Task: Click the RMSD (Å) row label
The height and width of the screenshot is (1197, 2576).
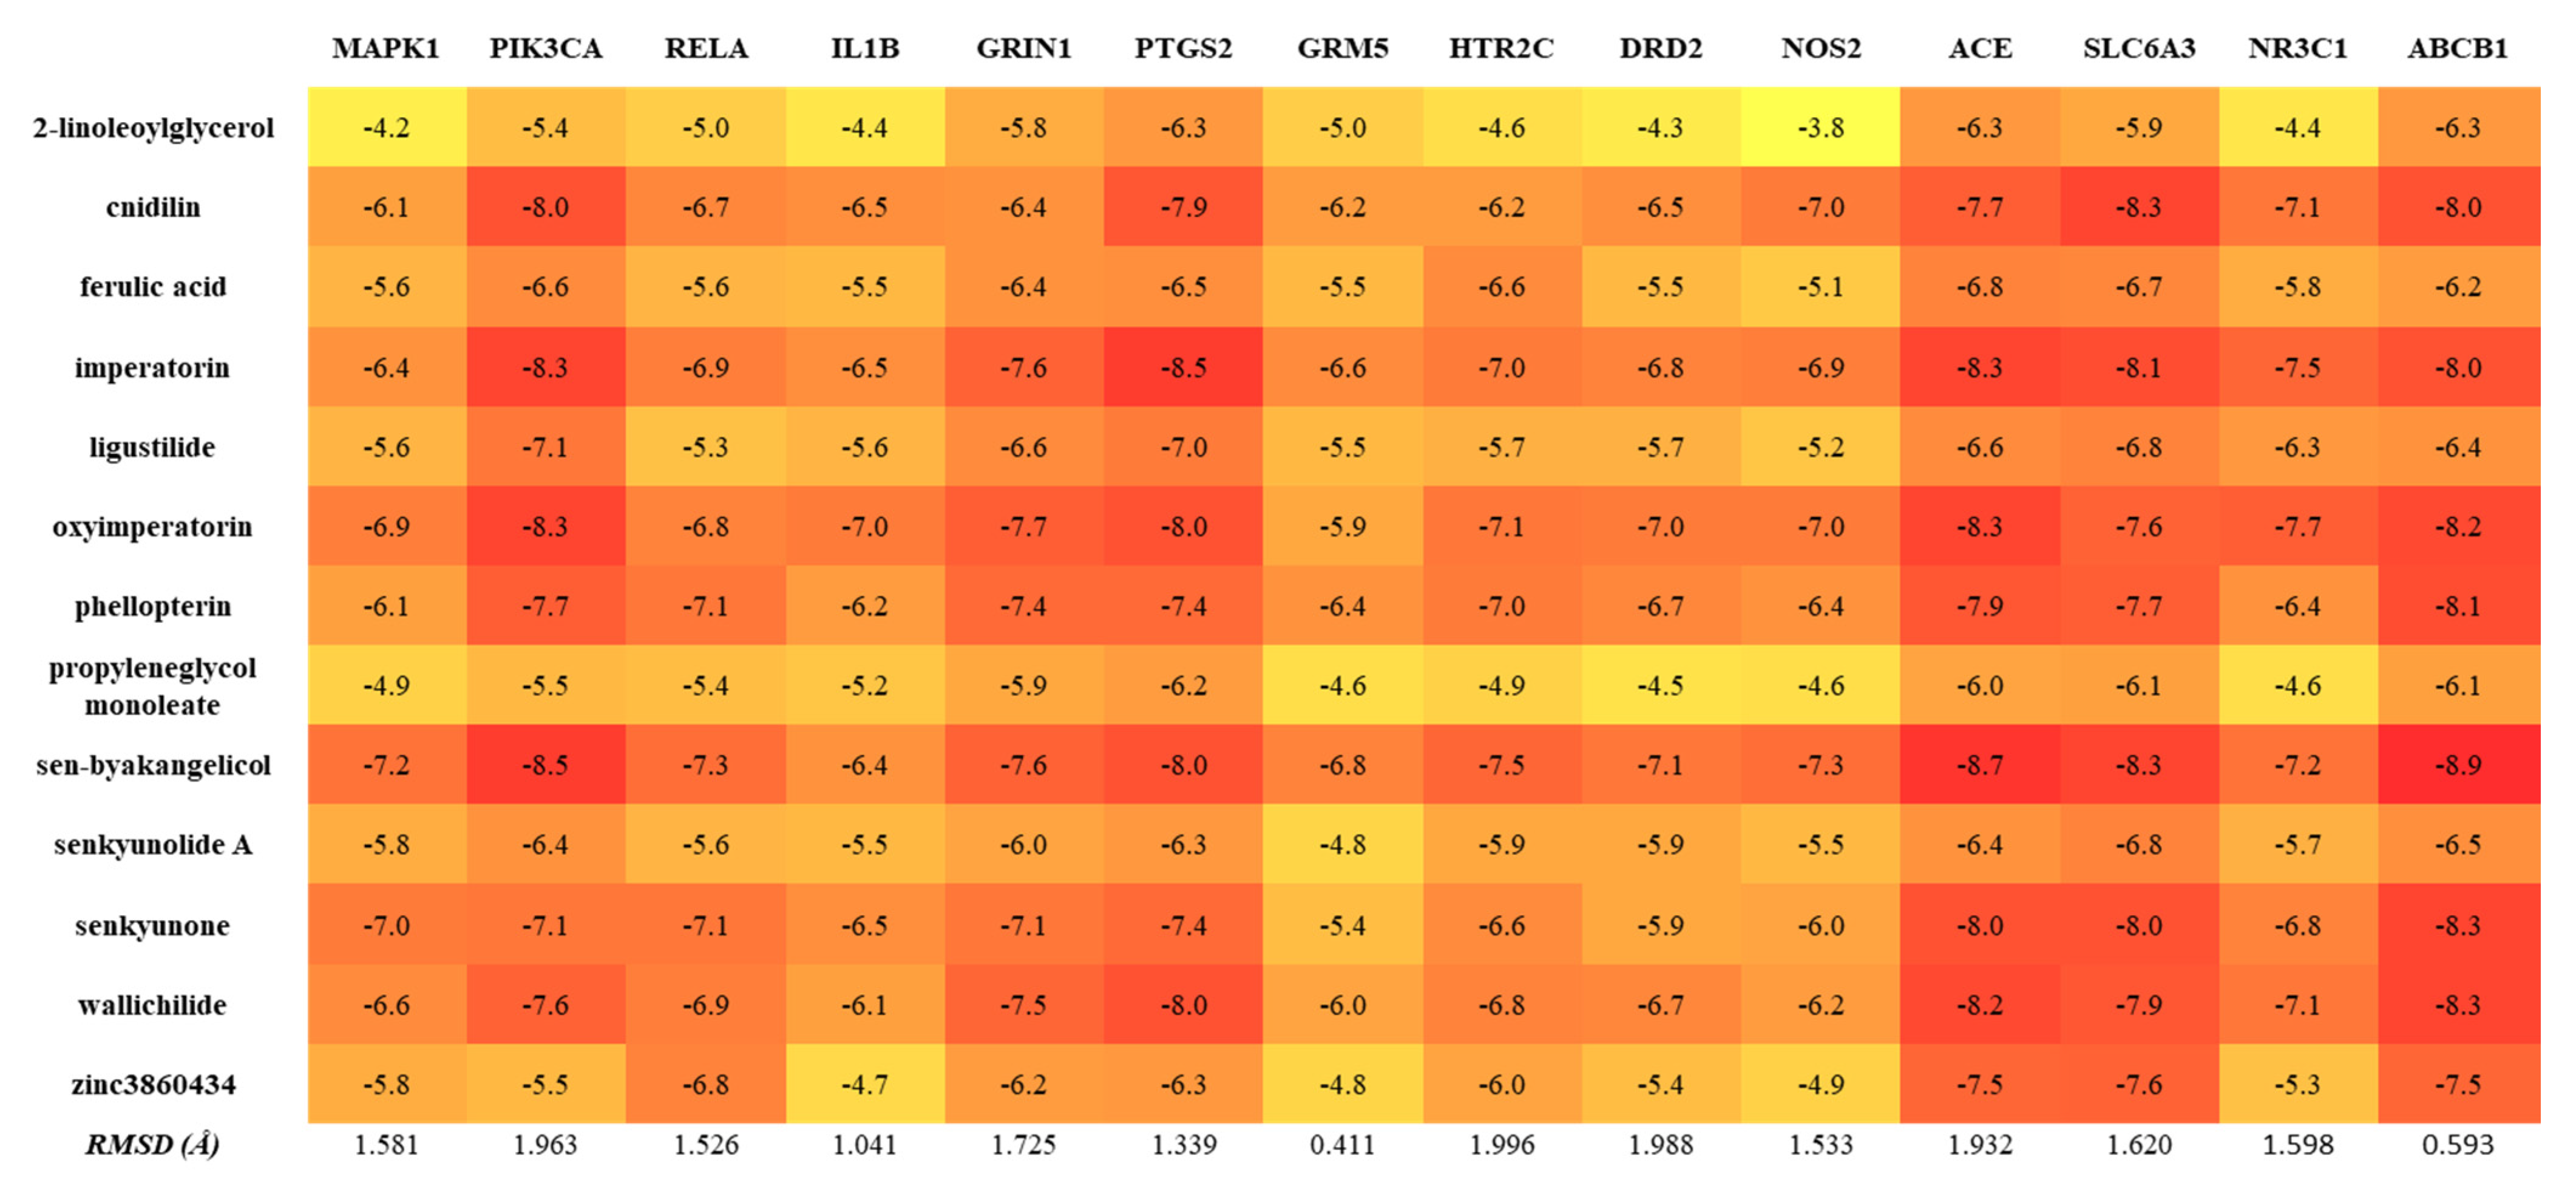Action: [x=153, y=1144]
